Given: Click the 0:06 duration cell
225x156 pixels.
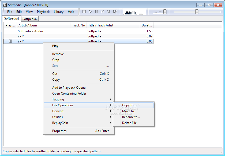Looking at the screenshot, I should click(x=149, y=41).
